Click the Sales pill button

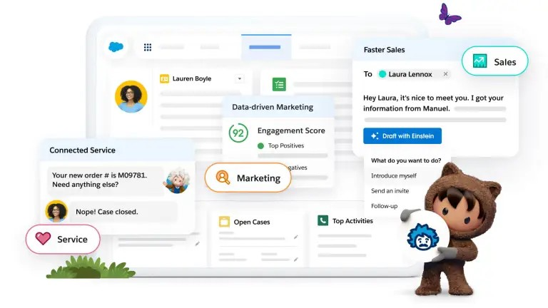point(494,61)
